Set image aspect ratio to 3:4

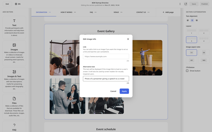204,52
